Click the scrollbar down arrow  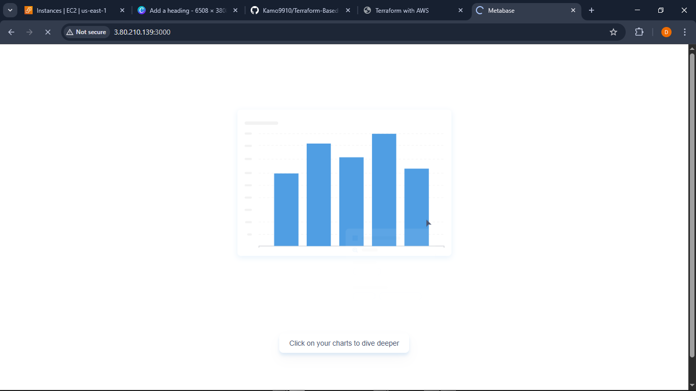coord(692,385)
